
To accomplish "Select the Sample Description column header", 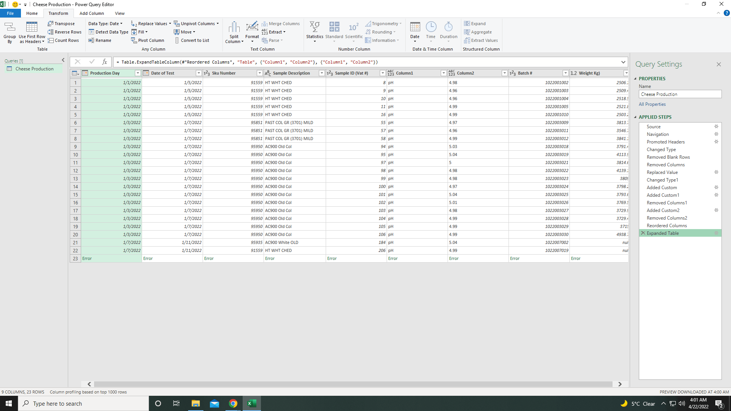I will point(291,73).
